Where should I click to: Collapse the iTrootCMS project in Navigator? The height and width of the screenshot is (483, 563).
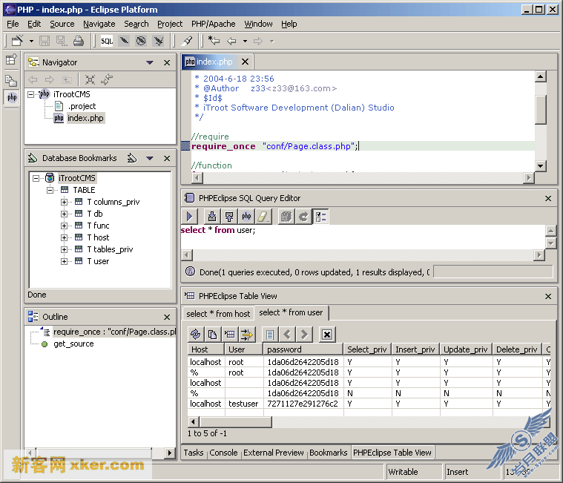click(x=31, y=94)
